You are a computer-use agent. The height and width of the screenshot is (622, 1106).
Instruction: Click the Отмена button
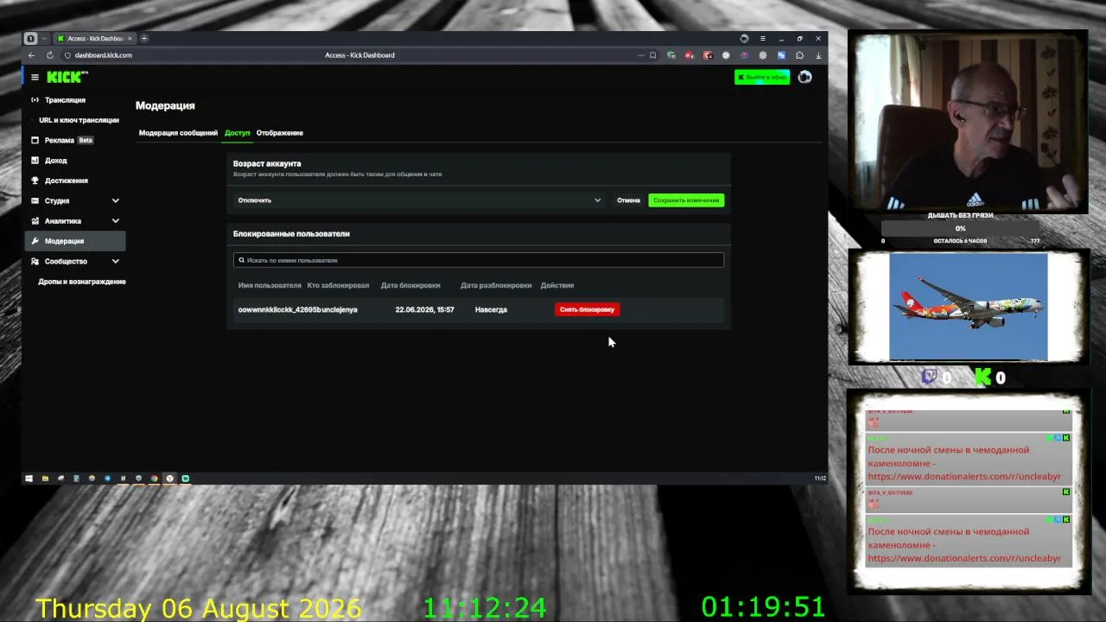point(628,200)
